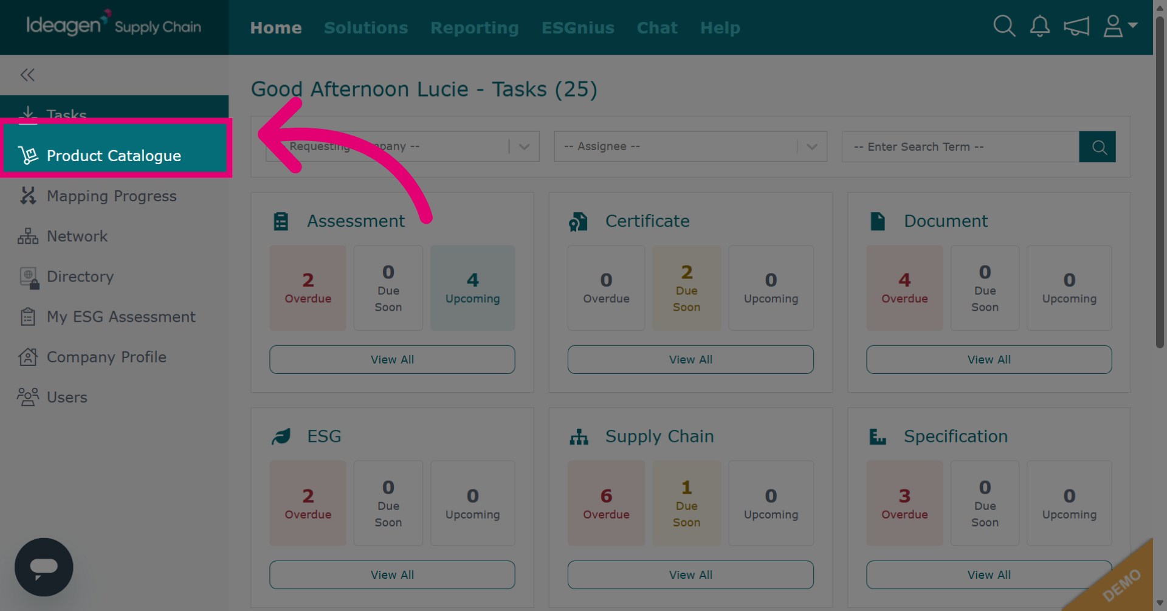This screenshot has height=611, width=1167.
Task: Click the search magnifier icon in header
Action: pos(1004,27)
